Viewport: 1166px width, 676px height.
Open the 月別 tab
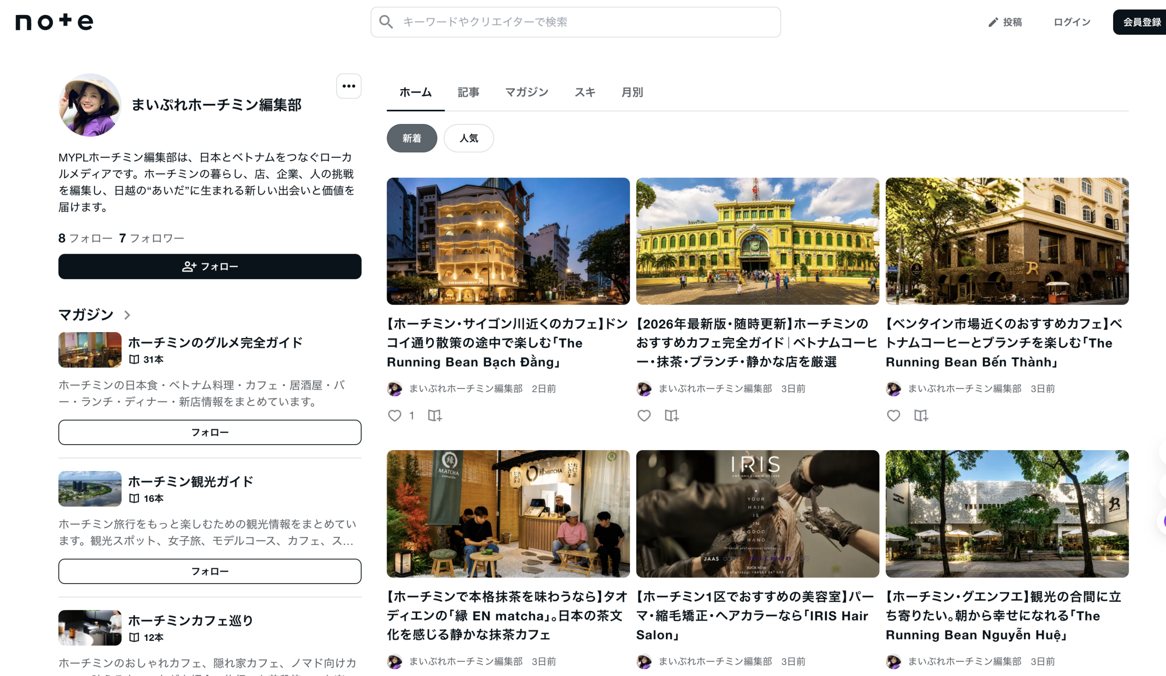pos(632,92)
